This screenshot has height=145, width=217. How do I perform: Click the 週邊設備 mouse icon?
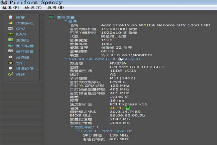(10, 68)
